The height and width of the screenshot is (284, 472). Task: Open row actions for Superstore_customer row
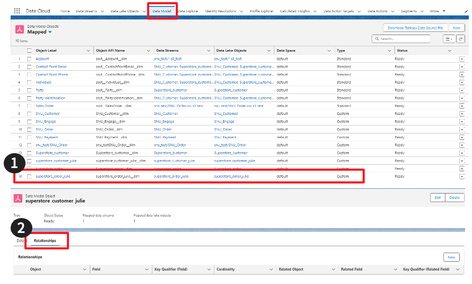(x=462, y=153)
